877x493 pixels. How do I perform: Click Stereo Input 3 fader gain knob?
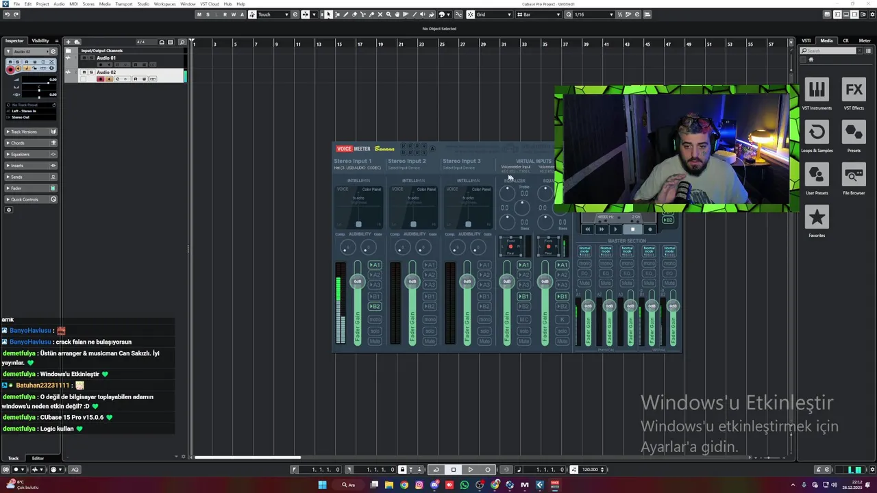click(467, 281)
